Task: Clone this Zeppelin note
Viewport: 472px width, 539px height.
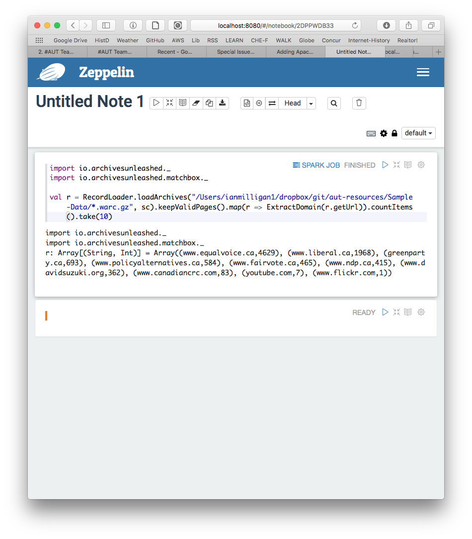Action: [x=209, y=103]
